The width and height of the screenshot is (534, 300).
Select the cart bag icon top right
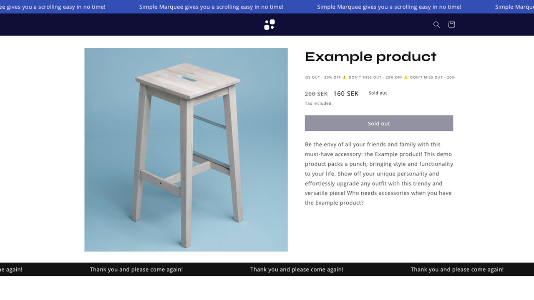point(451,25)
